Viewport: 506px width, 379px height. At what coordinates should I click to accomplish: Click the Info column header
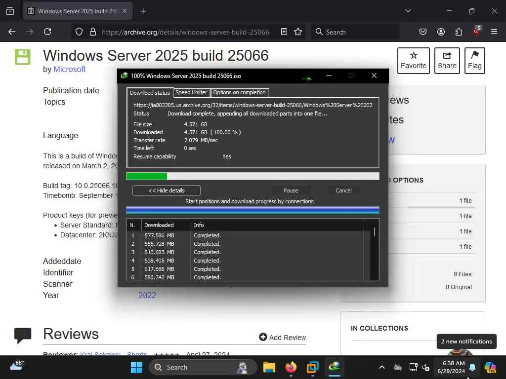(x=277, y=225)
